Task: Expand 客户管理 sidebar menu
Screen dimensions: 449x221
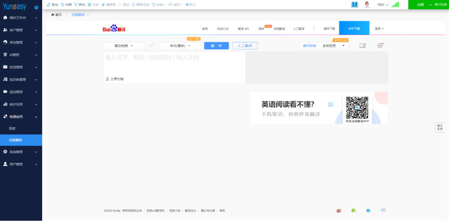Action: pos(21,30)
